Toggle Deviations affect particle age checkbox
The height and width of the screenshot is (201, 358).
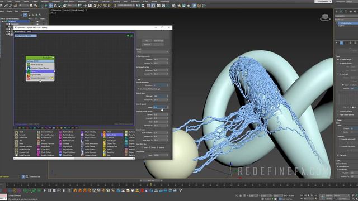(138, 89)
